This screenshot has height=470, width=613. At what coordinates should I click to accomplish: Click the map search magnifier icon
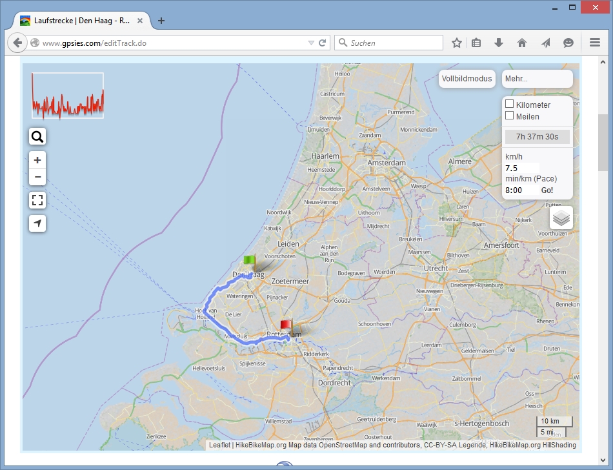(x=37, y=136)
